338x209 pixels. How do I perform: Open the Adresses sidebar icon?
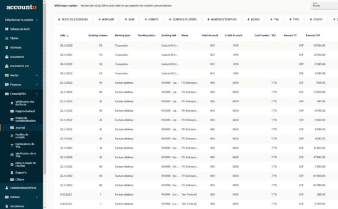(x=7, y=47)
